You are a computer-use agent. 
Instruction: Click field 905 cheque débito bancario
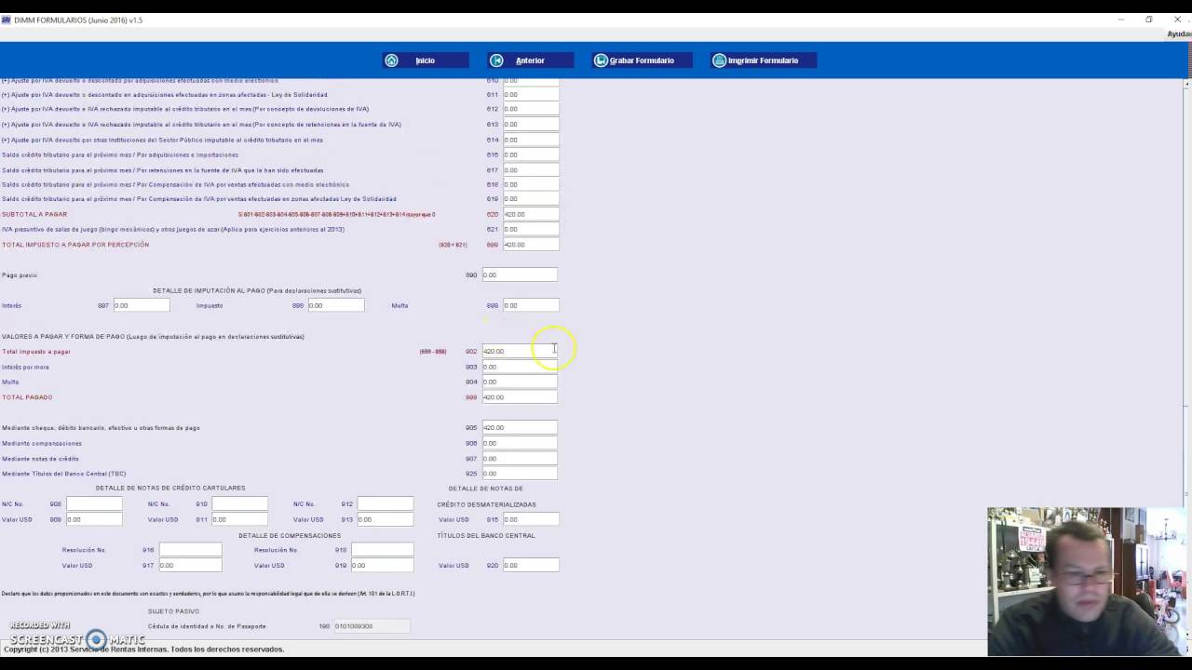[520, 427]
